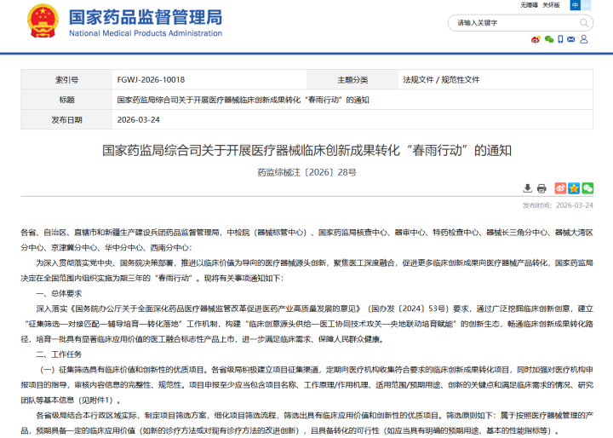The height and width of the screenshot is (438, 613).
Task: Click the mobile phone icon in header
Action: (x=561, y=39)
